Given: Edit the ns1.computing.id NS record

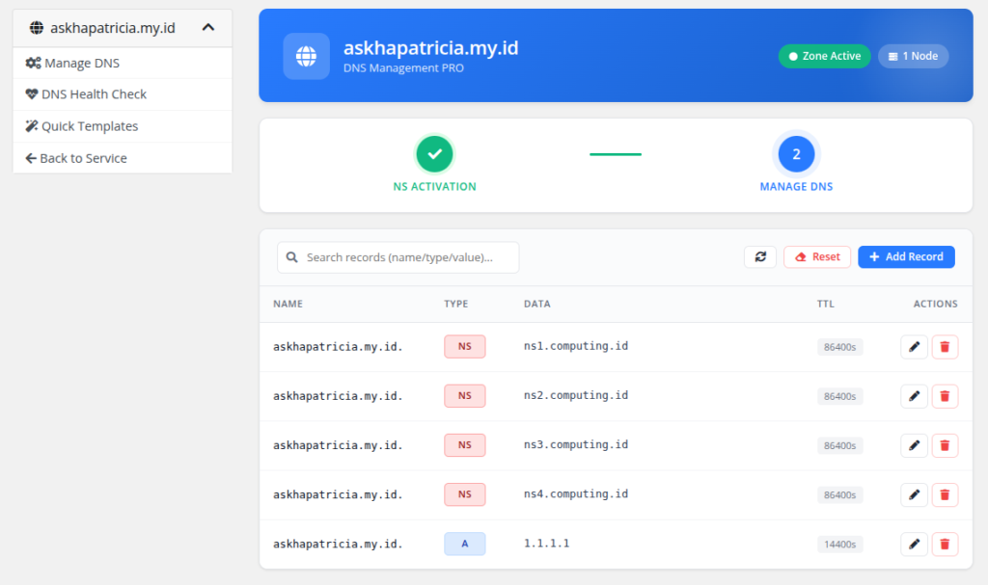Looking at the screenshot, I should 914,347.
